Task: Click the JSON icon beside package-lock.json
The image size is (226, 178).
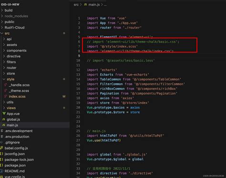Action: [1, 159]
